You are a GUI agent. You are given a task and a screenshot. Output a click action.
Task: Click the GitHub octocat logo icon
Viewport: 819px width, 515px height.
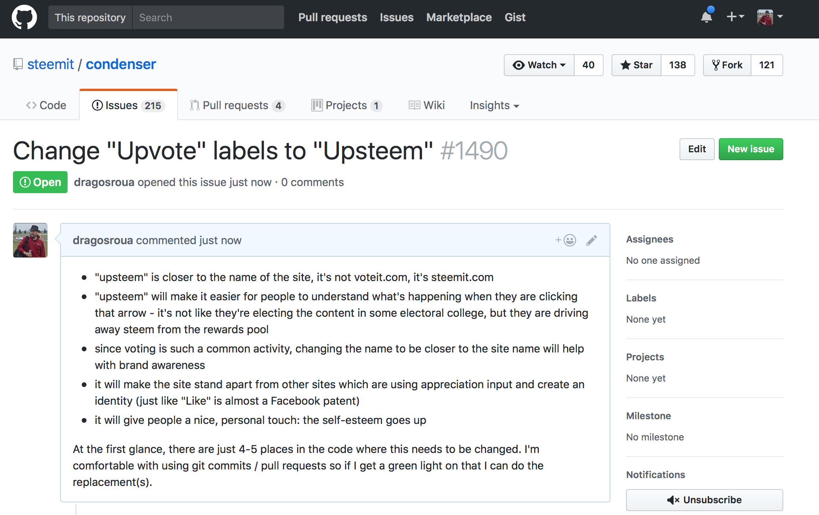pyautogui.click(x=24, y=17)
